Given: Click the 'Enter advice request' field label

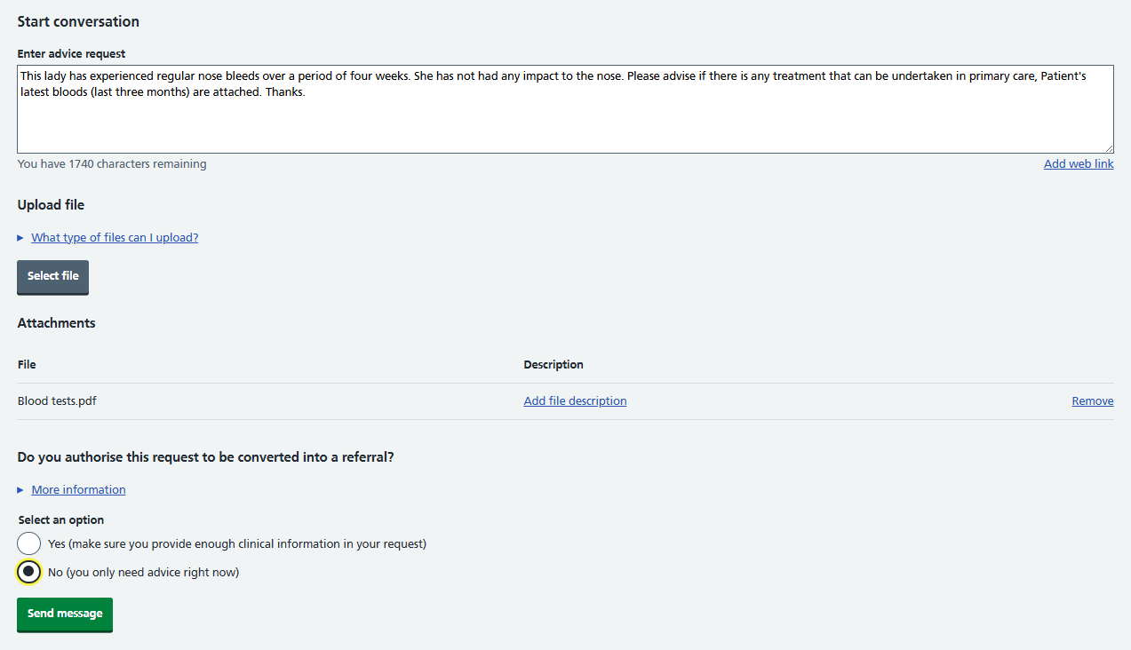Looking at the screenshot, I should (x=71, y=54).
